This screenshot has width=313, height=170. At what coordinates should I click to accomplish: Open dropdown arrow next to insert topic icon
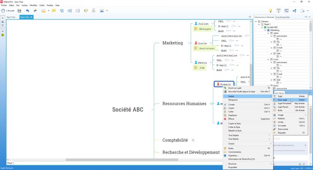pos(49,11)
